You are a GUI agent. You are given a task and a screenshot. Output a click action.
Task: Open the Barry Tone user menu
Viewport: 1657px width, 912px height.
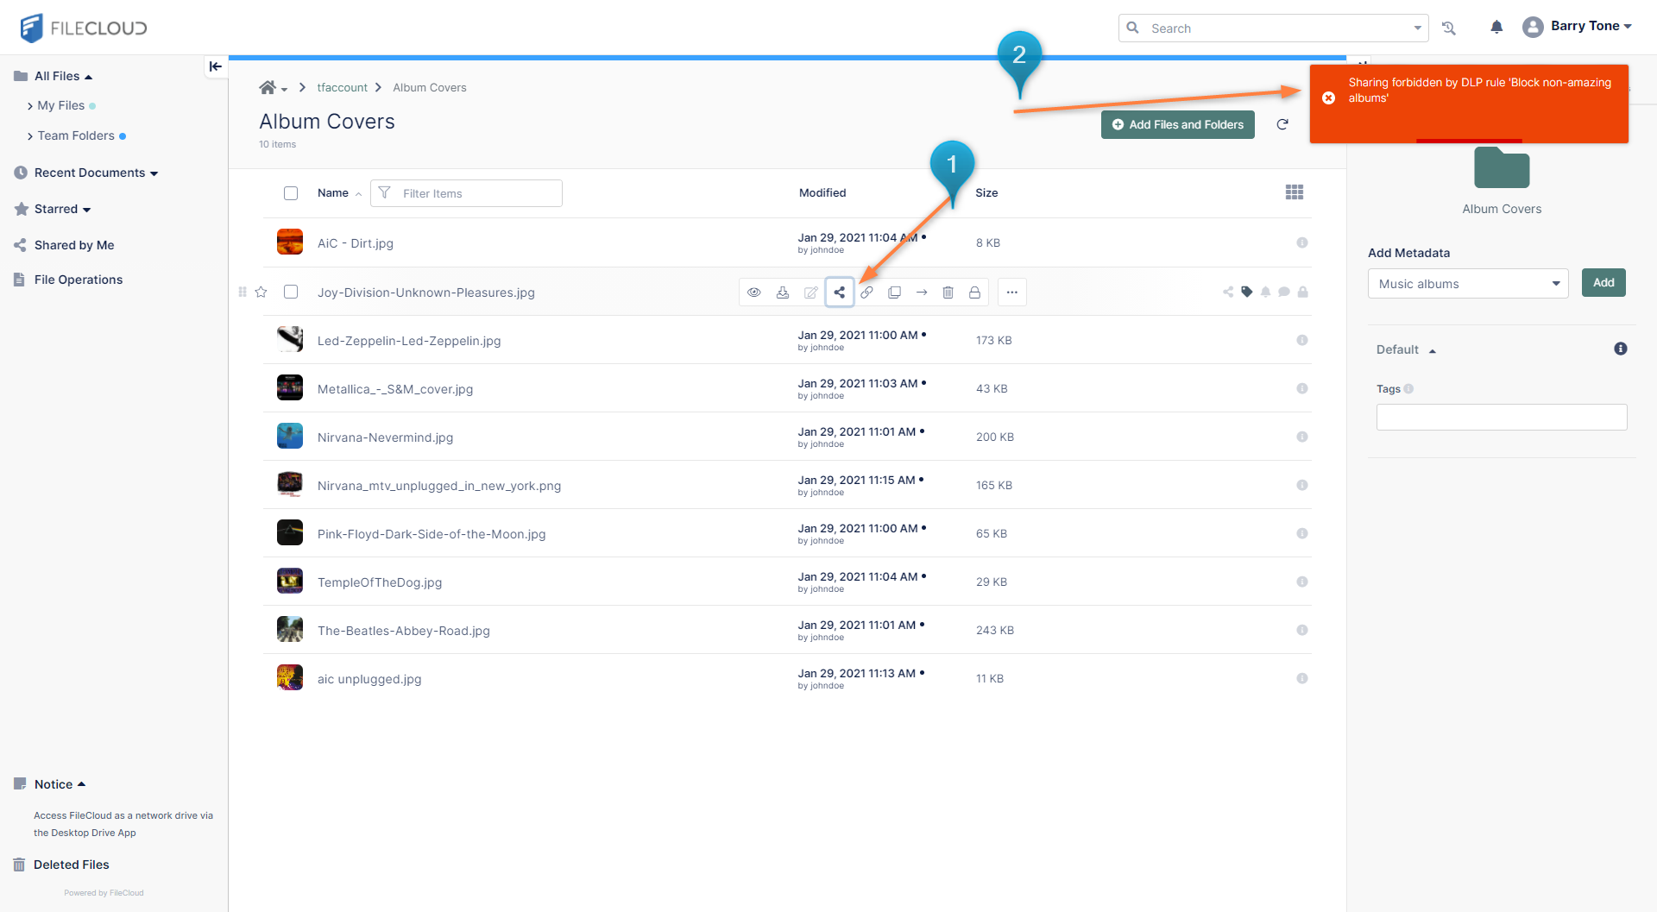pyautogui.click(x=1578, y=27)
